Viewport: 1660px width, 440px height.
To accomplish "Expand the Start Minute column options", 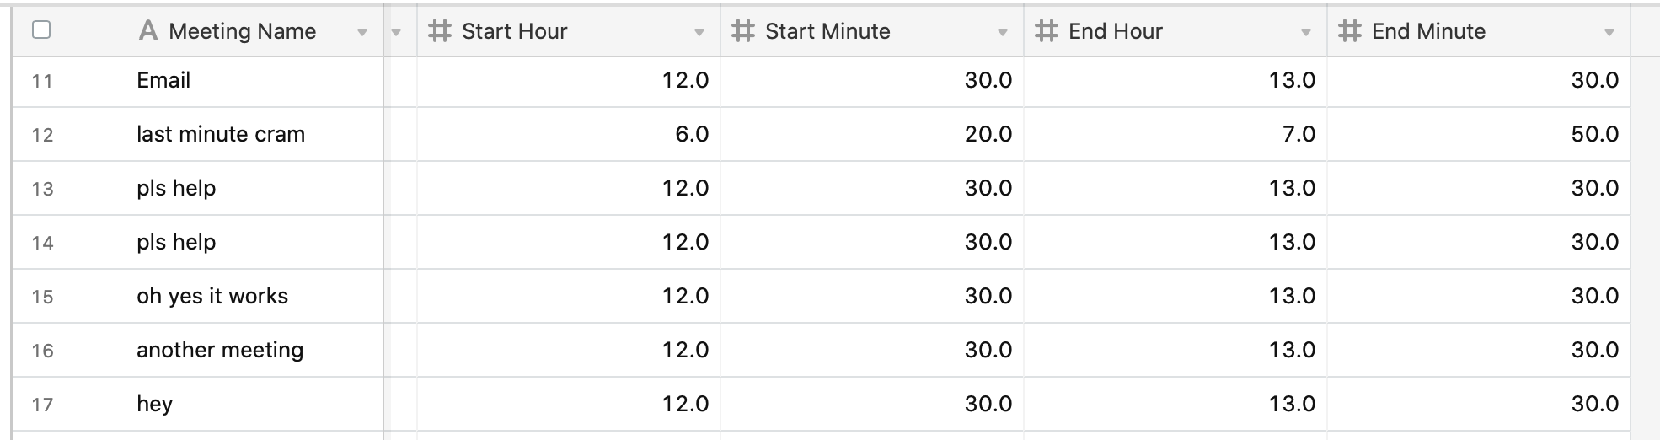I will tap(1003, 33).
